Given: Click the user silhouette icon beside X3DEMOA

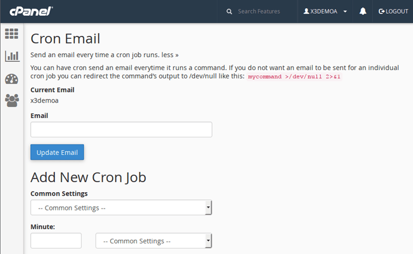Looking at the screenshot, I should click(x=306, y=11).
